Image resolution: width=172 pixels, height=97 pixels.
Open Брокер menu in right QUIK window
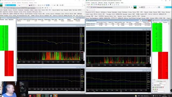[105, 3]
